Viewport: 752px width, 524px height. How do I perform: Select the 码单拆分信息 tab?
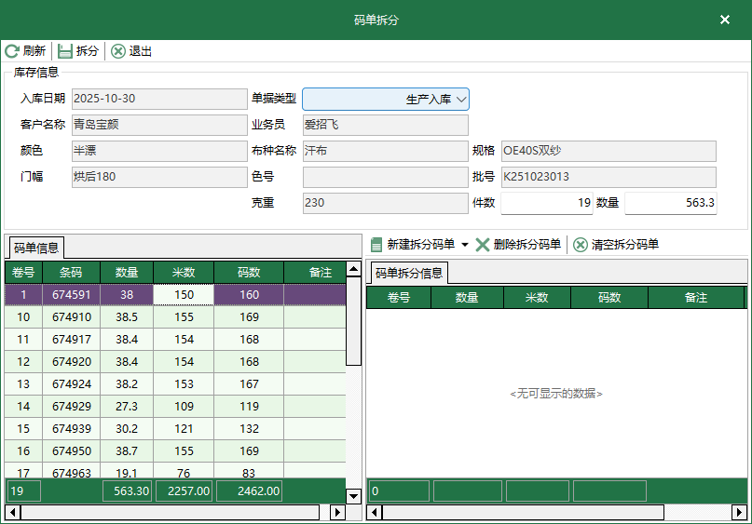point(410,273)
